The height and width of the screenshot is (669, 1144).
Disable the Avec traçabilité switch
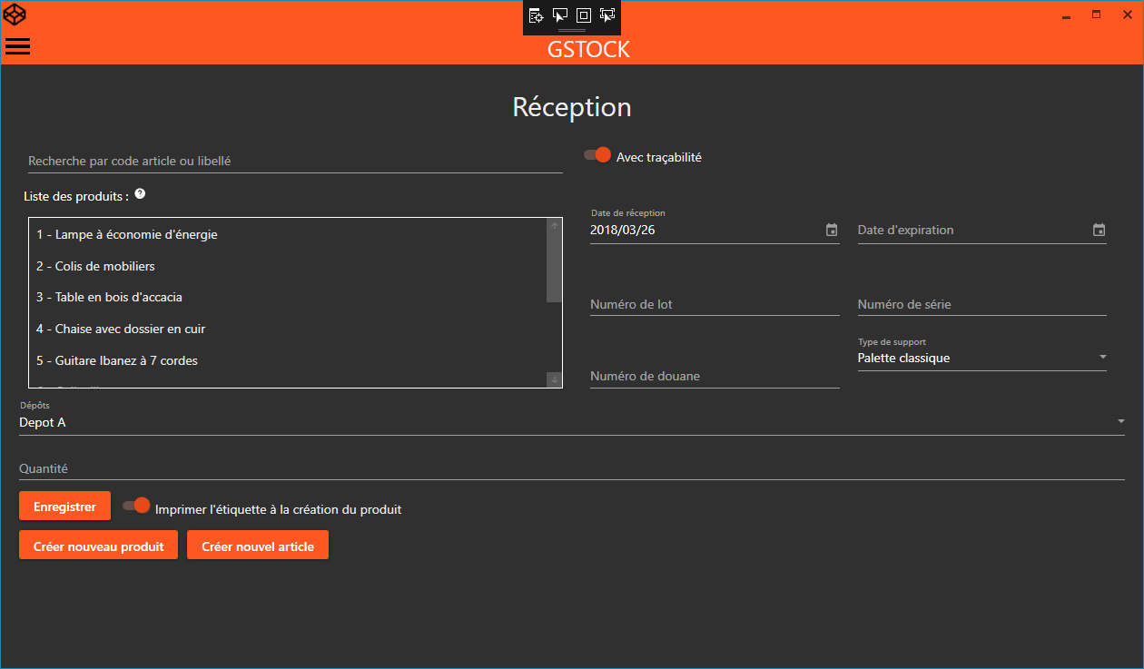coord(597,155)
